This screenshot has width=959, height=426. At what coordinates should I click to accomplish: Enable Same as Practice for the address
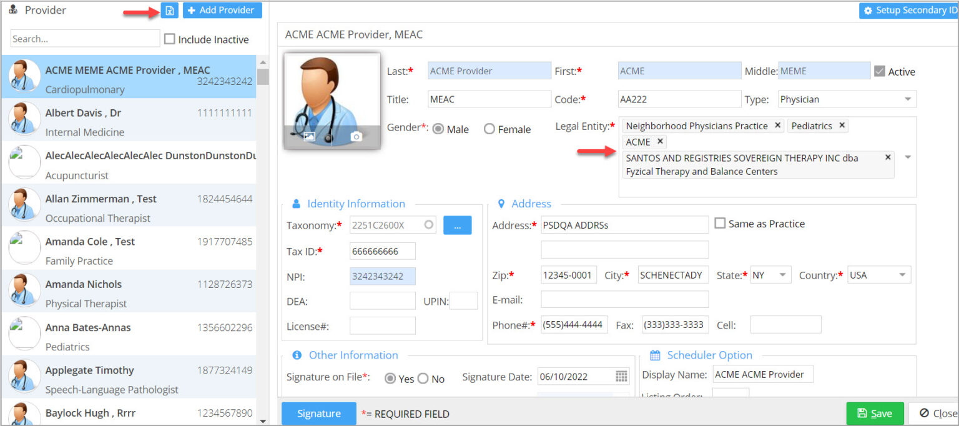(719, 223)
